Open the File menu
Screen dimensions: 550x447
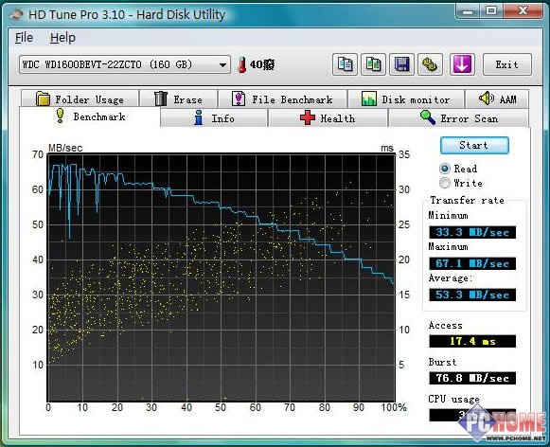(24, 38)
